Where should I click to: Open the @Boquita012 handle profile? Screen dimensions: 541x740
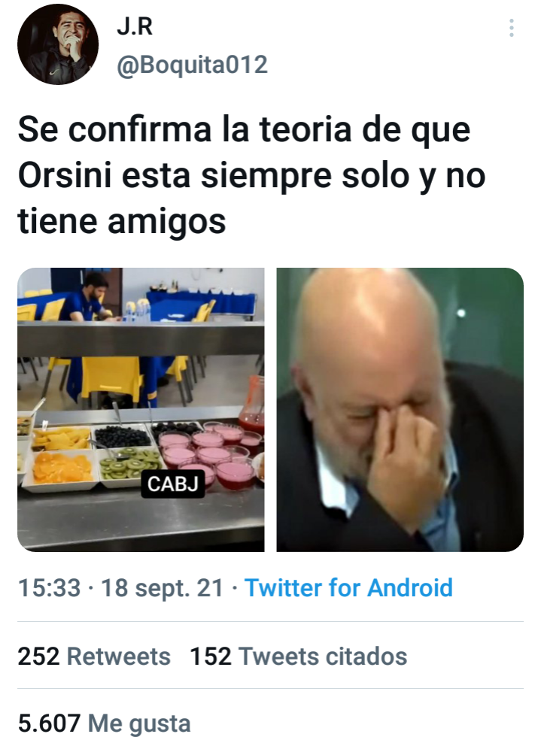(x=192, y=64)
